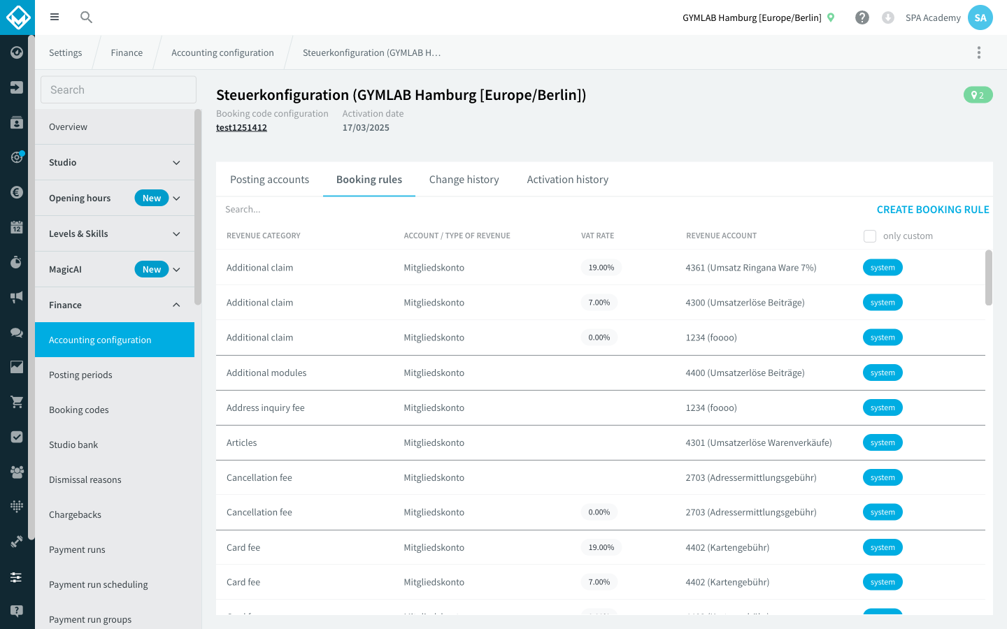The height and width of the screenshot is (629, 1007).
Task: Expand the Opening hours section
Action: click(x=115, y=198)
